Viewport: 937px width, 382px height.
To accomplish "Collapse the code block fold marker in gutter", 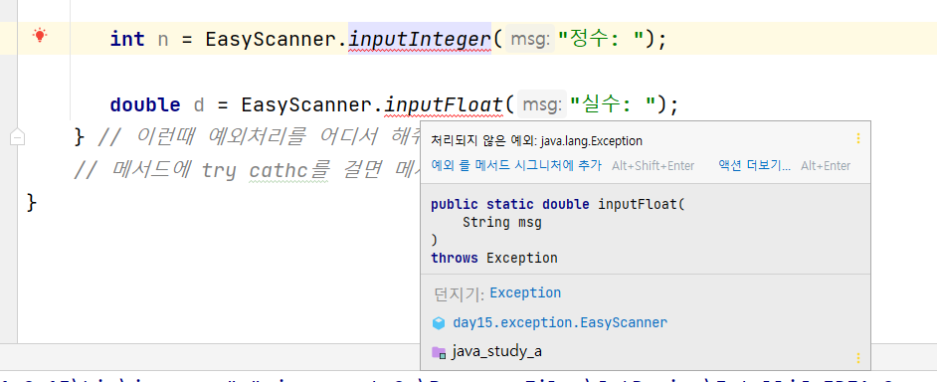I will [x=17, y=138].
